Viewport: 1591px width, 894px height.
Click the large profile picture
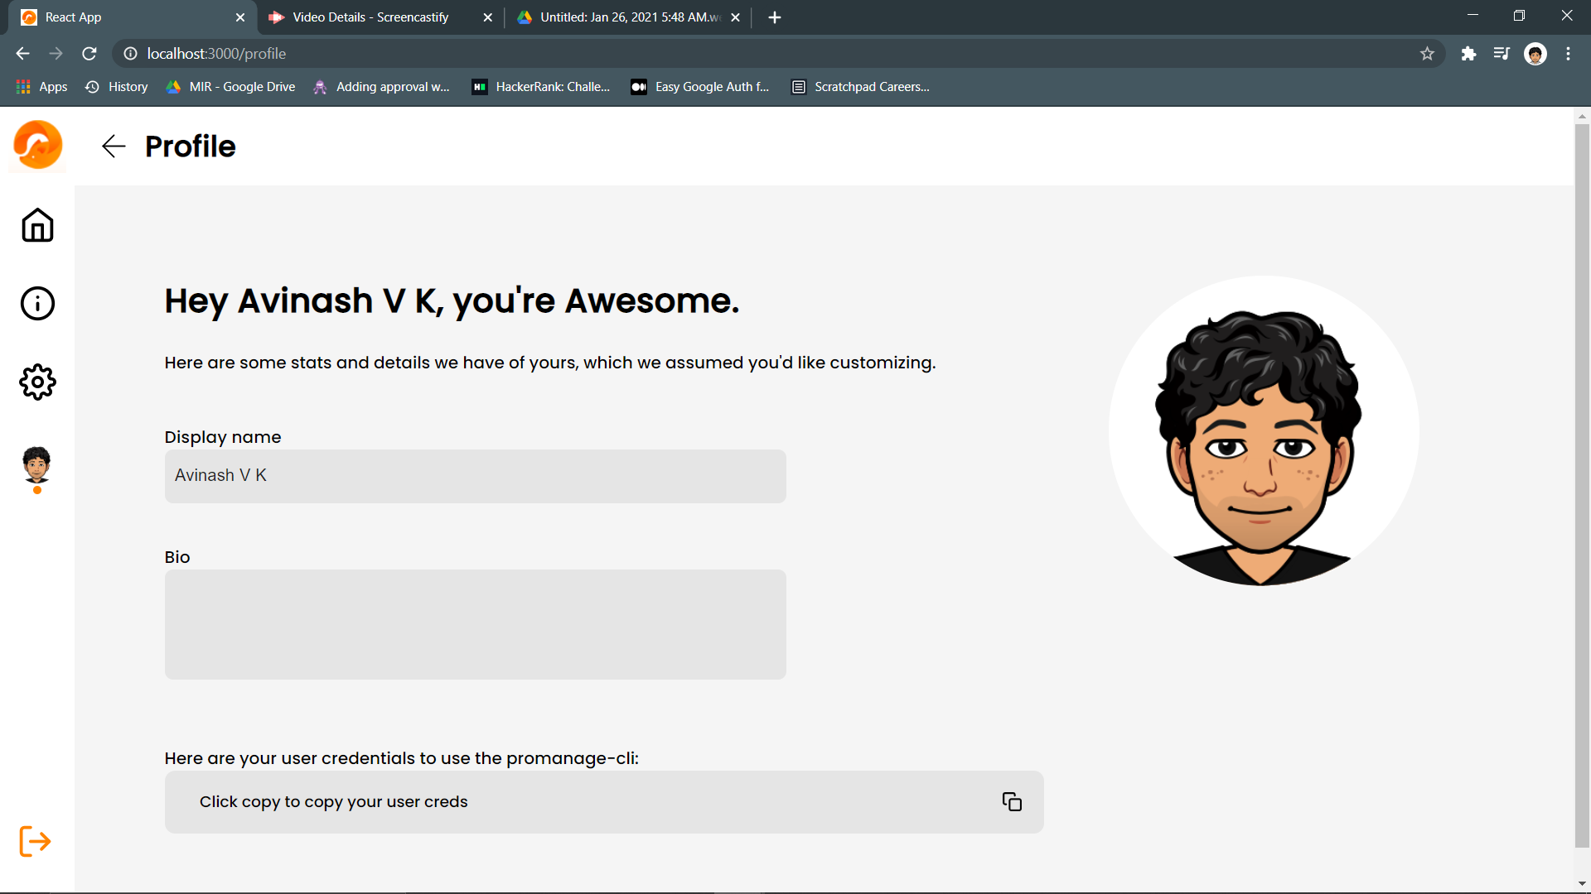(x=1263, y=430)
